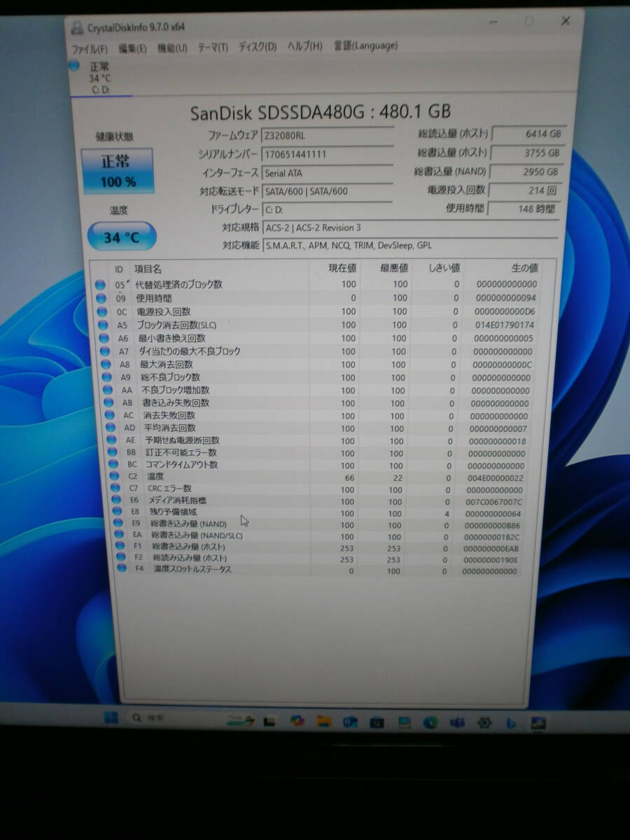Open the ヘルプ(H) menu

tap(304, 46)
